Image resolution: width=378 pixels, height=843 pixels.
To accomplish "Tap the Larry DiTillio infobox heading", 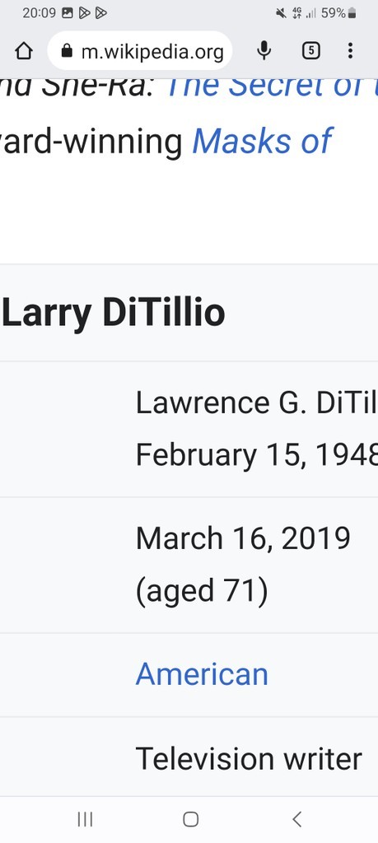I will point(113,312).
